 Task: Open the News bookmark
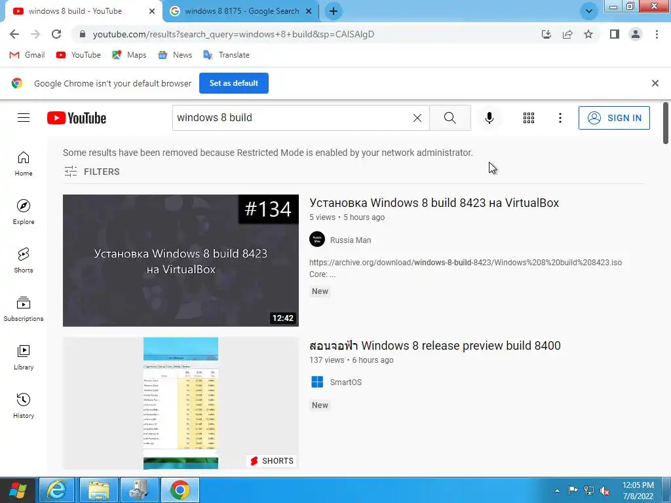pyautogui.click(x=175, y=55)
